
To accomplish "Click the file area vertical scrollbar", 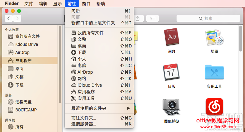I will click(x=241, y=38).
